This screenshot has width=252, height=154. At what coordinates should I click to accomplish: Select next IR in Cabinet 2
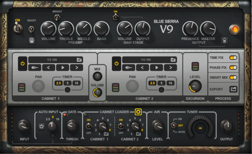tap(170, 67)
